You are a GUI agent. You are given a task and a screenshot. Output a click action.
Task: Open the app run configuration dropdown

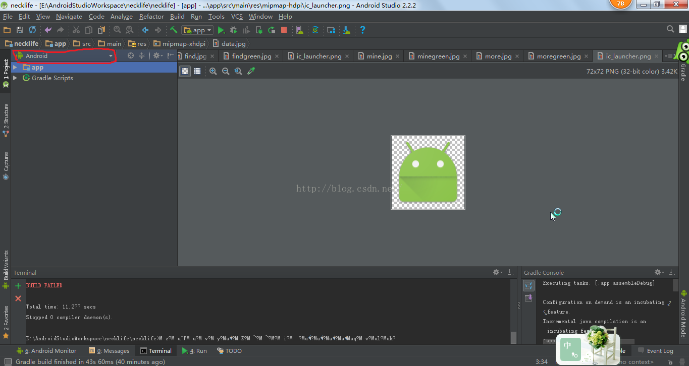[198, 30]
